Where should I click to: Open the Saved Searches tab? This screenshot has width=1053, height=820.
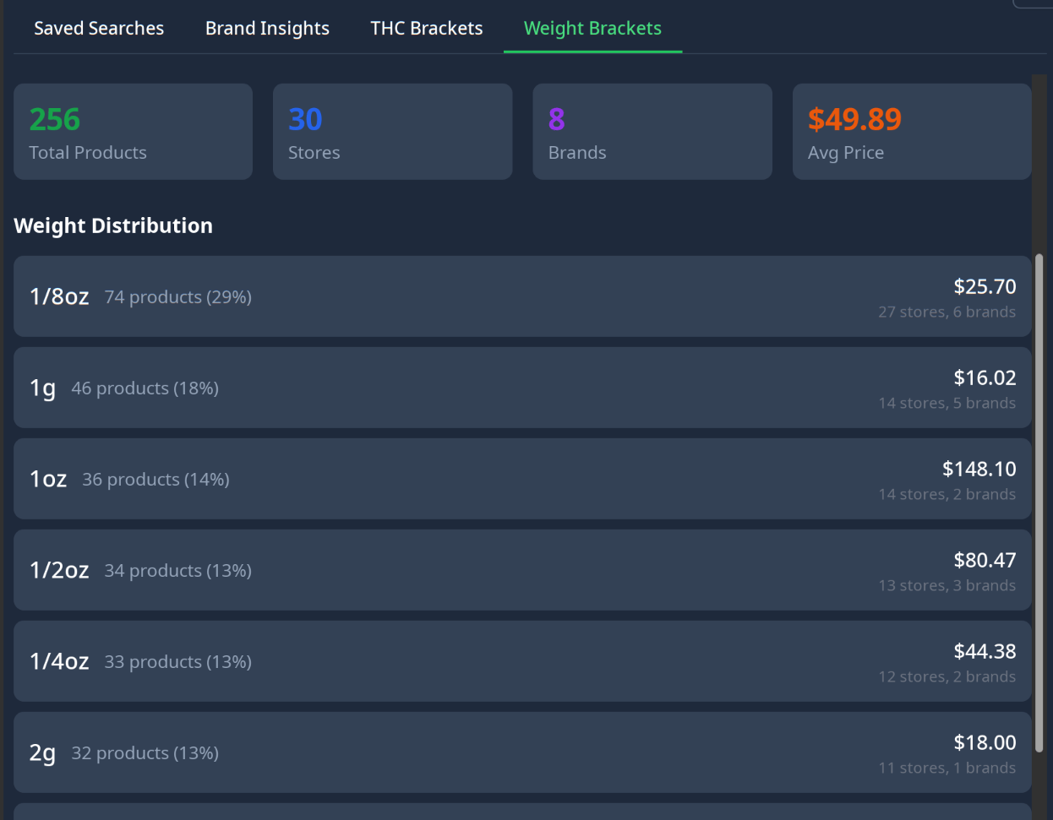tap(99, 28)
